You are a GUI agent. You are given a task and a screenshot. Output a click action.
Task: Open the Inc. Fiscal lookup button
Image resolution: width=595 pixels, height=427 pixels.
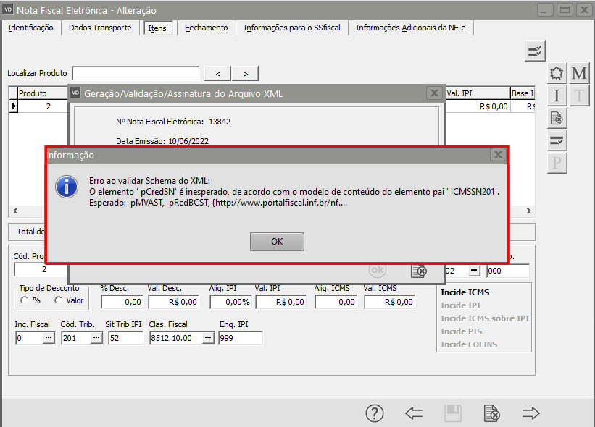pyautogui.click(x=49, y=338)
